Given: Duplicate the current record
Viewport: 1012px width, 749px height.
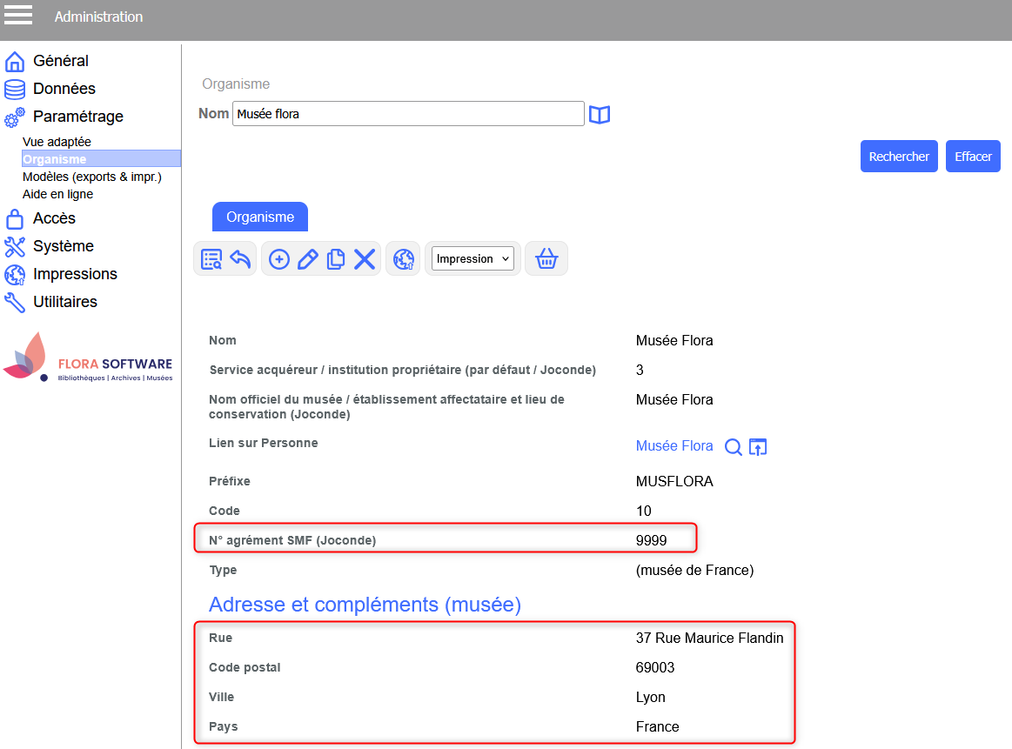Looking at the screenshot, I should 336,259.
